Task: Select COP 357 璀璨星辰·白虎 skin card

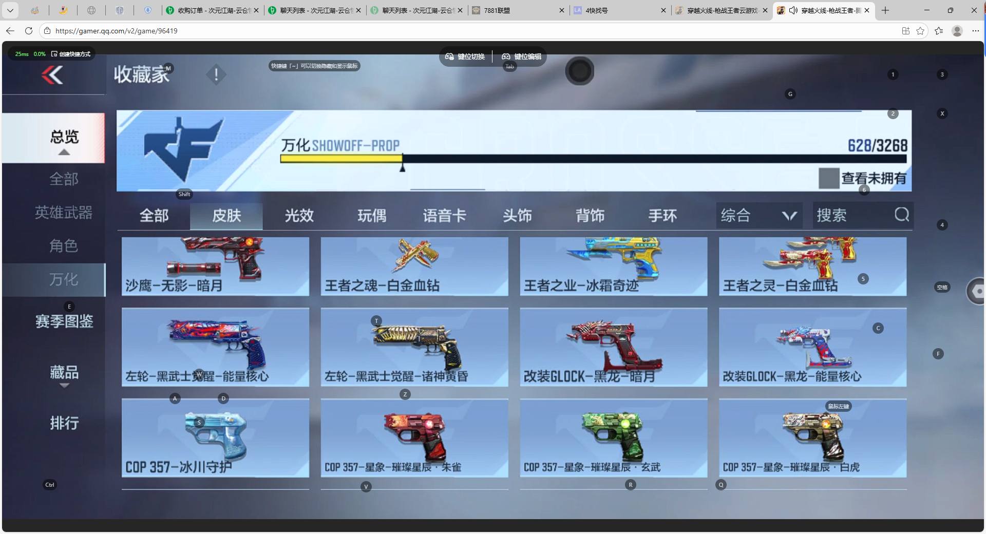Action: (813, 438)
